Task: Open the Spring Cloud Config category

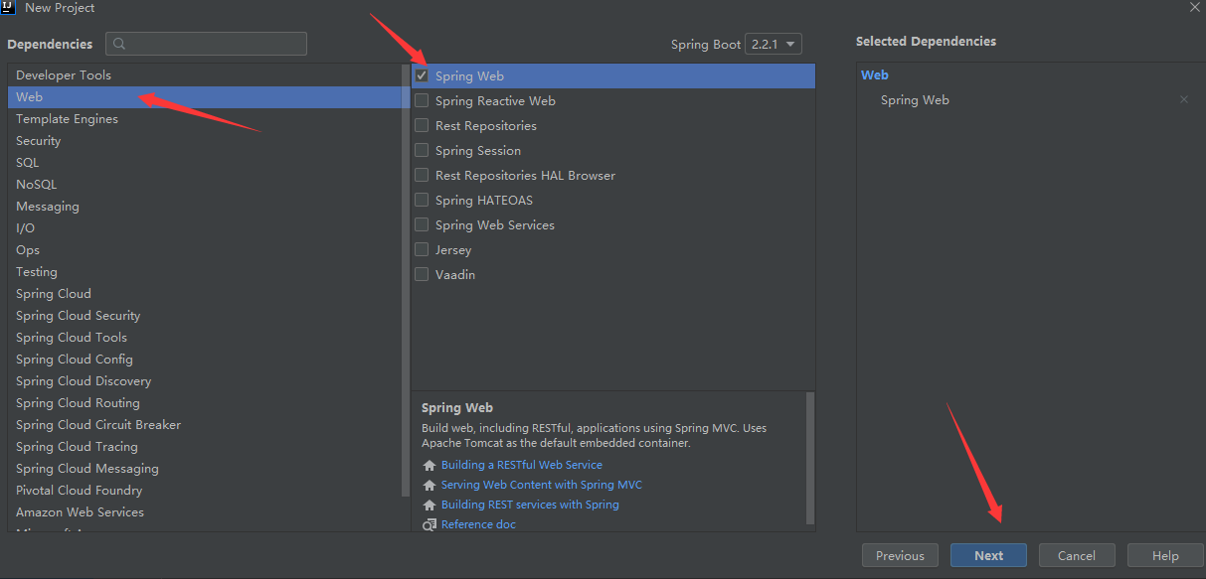Action: click(204, 360)
